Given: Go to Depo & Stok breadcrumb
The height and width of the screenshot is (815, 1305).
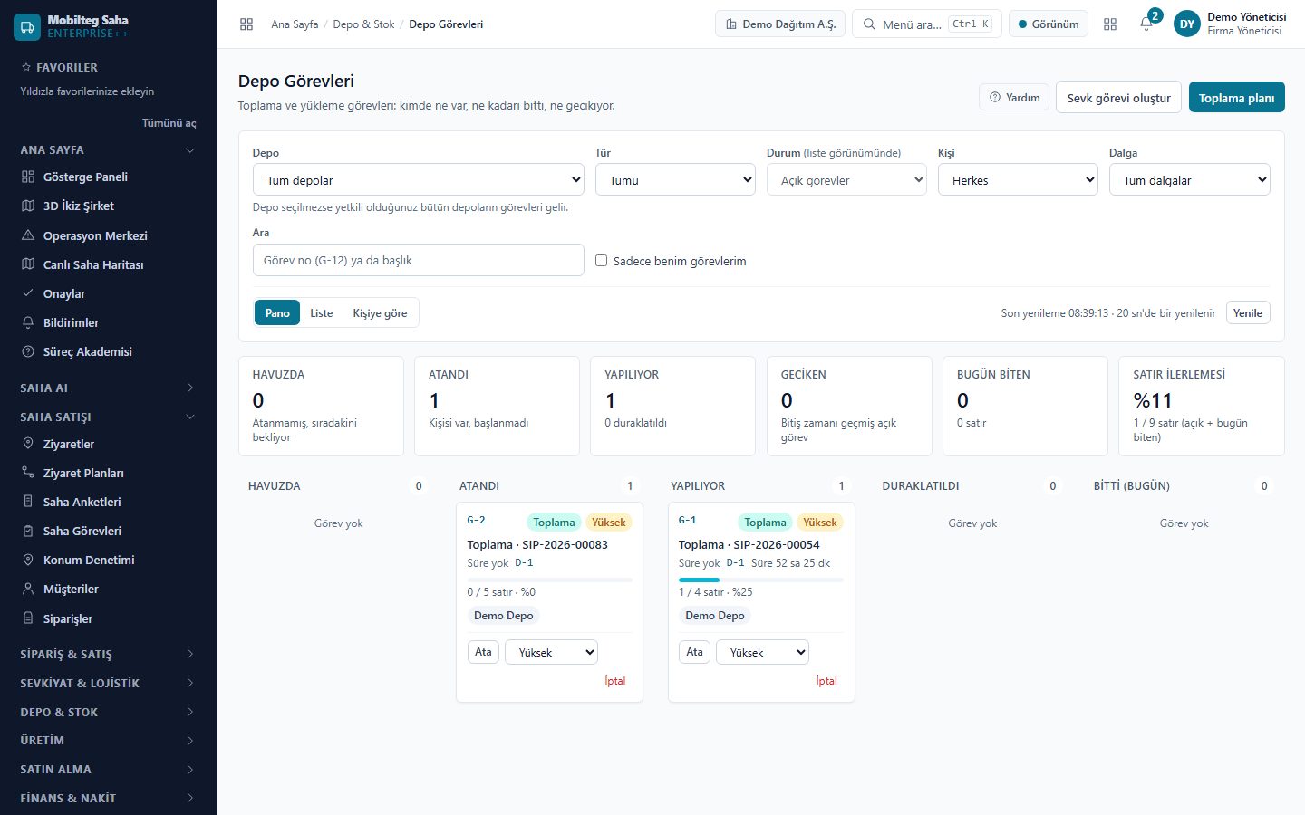Looking at the screenshot, I should pyautogui.click(x=363, y=24).
